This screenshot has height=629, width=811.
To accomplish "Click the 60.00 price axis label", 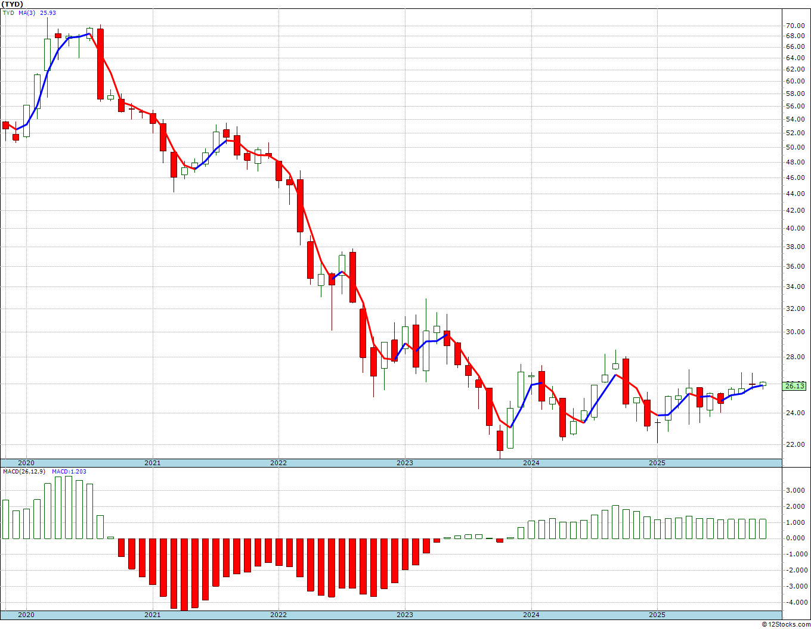I will (x=795, y=81).
